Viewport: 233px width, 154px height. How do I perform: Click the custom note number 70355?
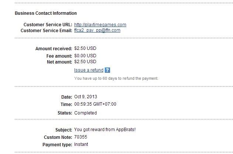pos(80,137)
